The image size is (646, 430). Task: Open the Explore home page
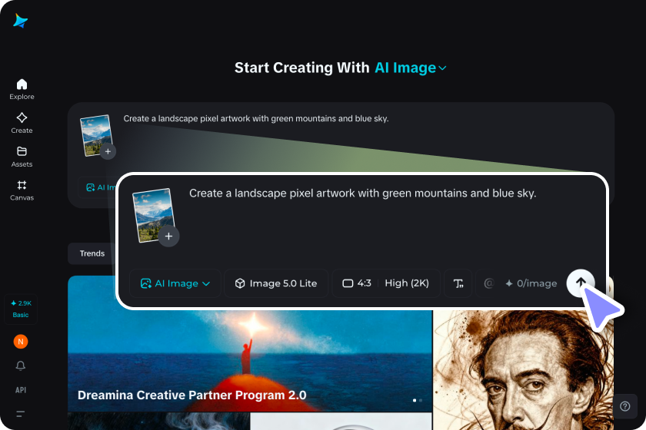(22, 89)
